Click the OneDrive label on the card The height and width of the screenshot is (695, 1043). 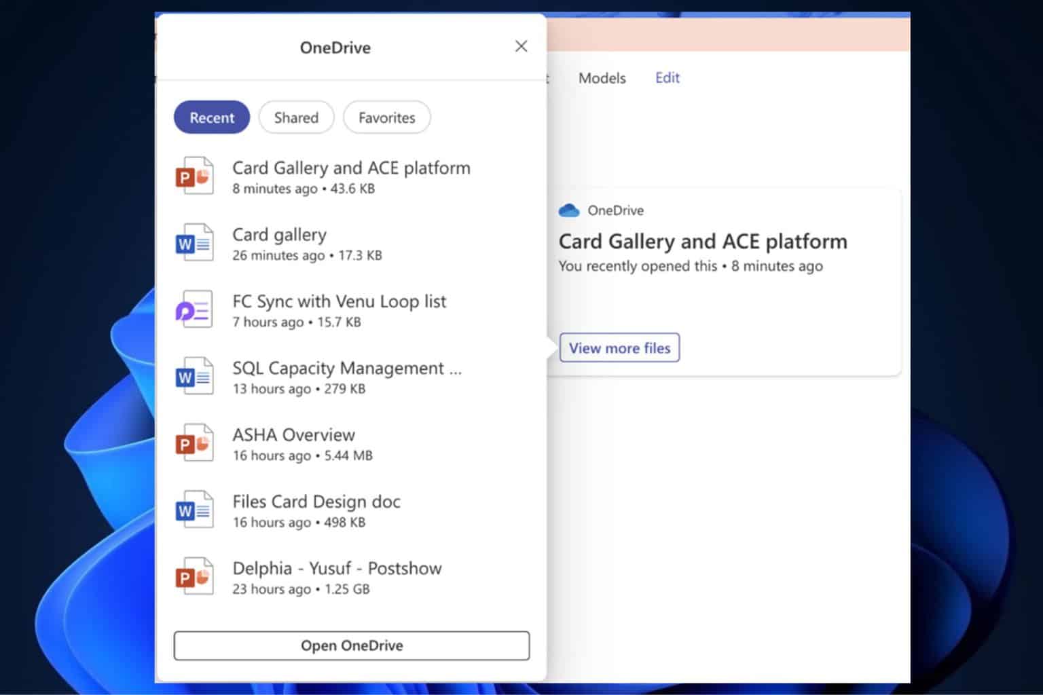coord(615,210)
